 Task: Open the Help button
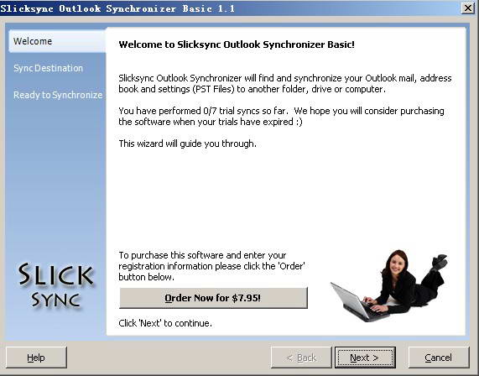click(36, 358)
